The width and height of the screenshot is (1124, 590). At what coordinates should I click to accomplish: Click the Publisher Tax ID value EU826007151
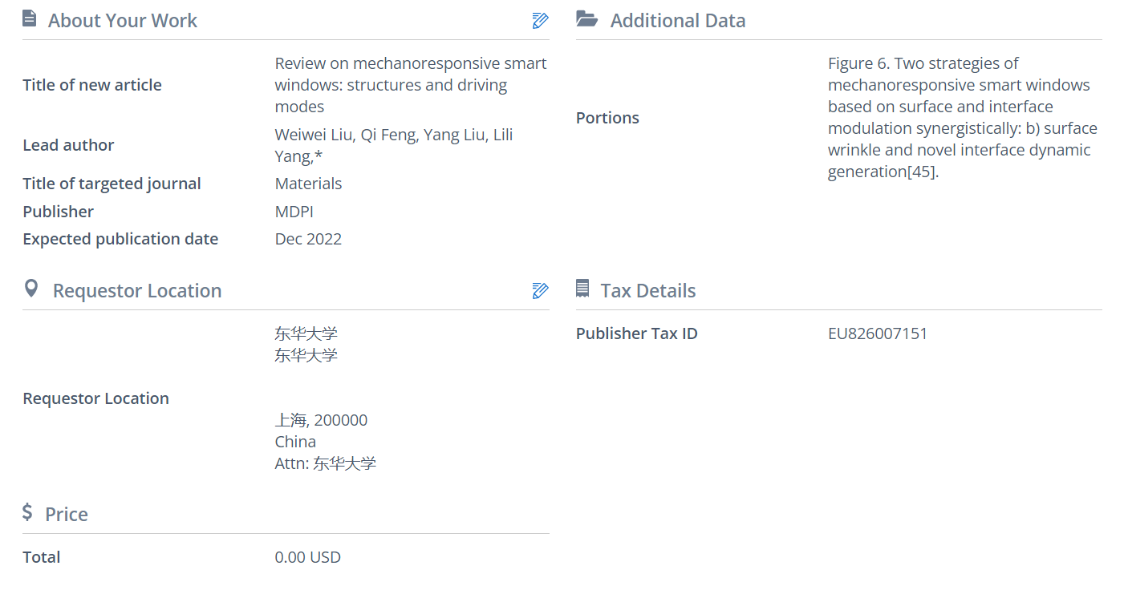point(877,333)
